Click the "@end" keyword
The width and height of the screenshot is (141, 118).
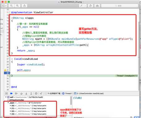coord(14,87)
